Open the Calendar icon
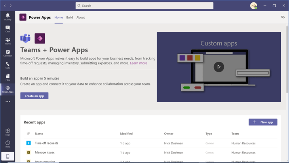 click(8, 53)
